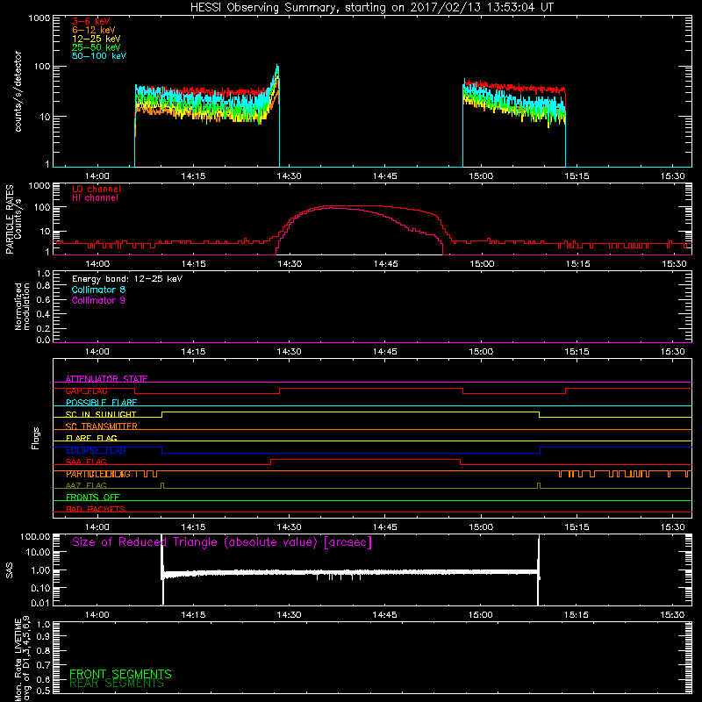Select the HI channel legend label
Image resolution: width=702 pixels, height=702 pixels.
[95, 198]
